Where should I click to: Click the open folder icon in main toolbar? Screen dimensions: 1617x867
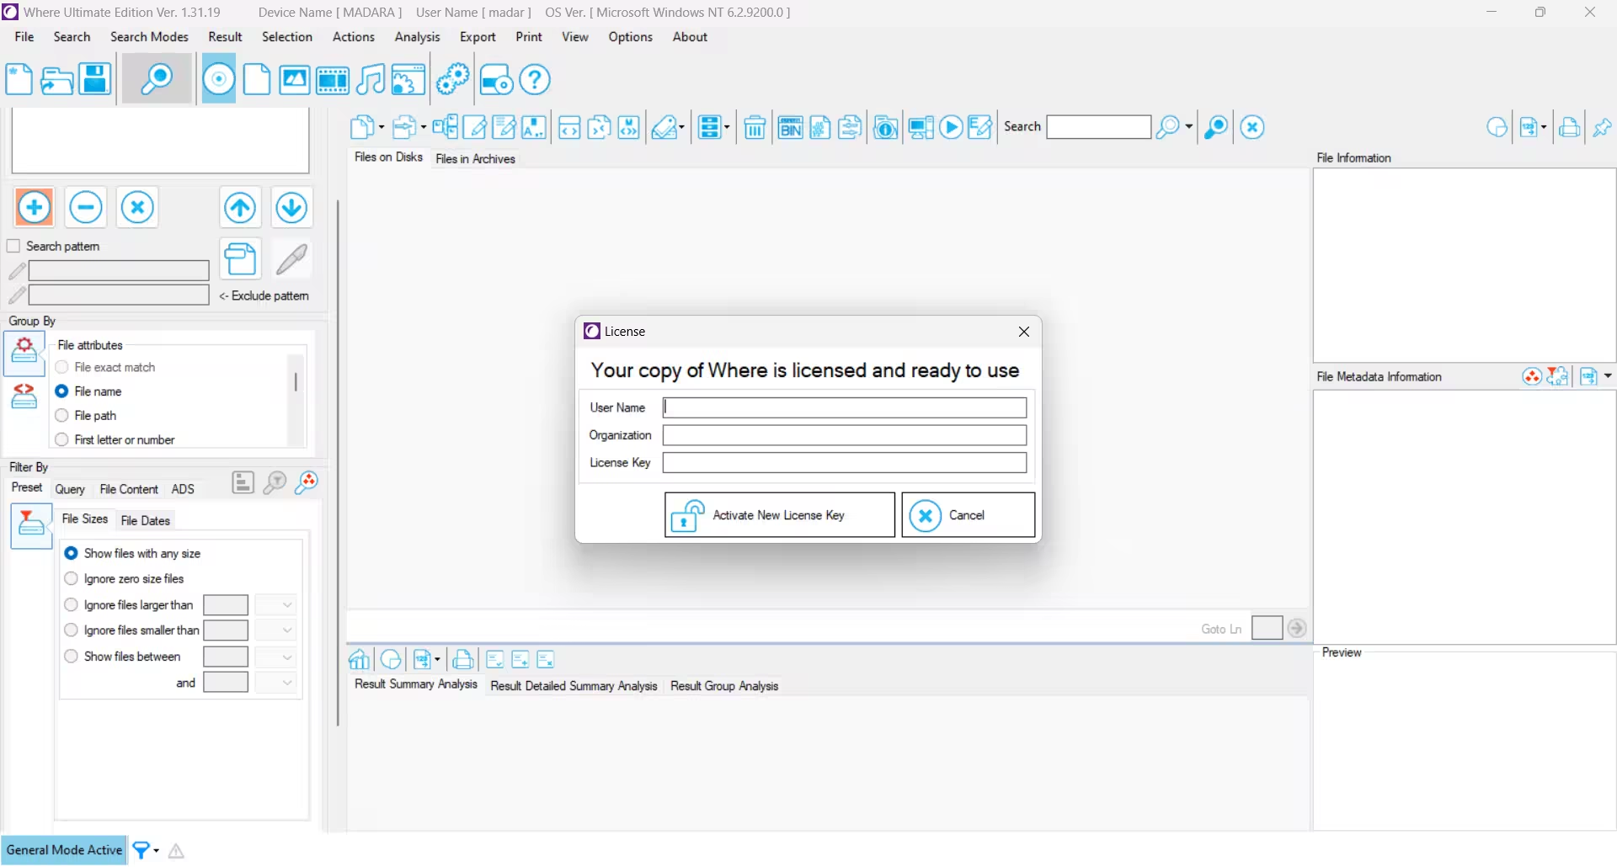[x=56, y=80]
